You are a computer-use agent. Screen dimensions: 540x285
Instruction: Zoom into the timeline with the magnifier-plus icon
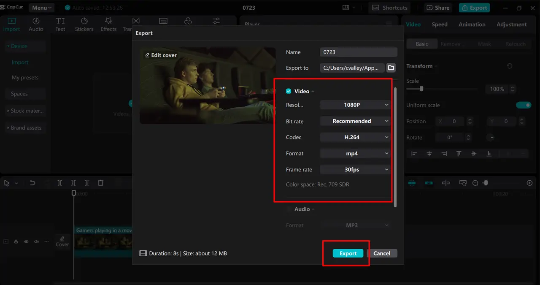click(529, 182)
